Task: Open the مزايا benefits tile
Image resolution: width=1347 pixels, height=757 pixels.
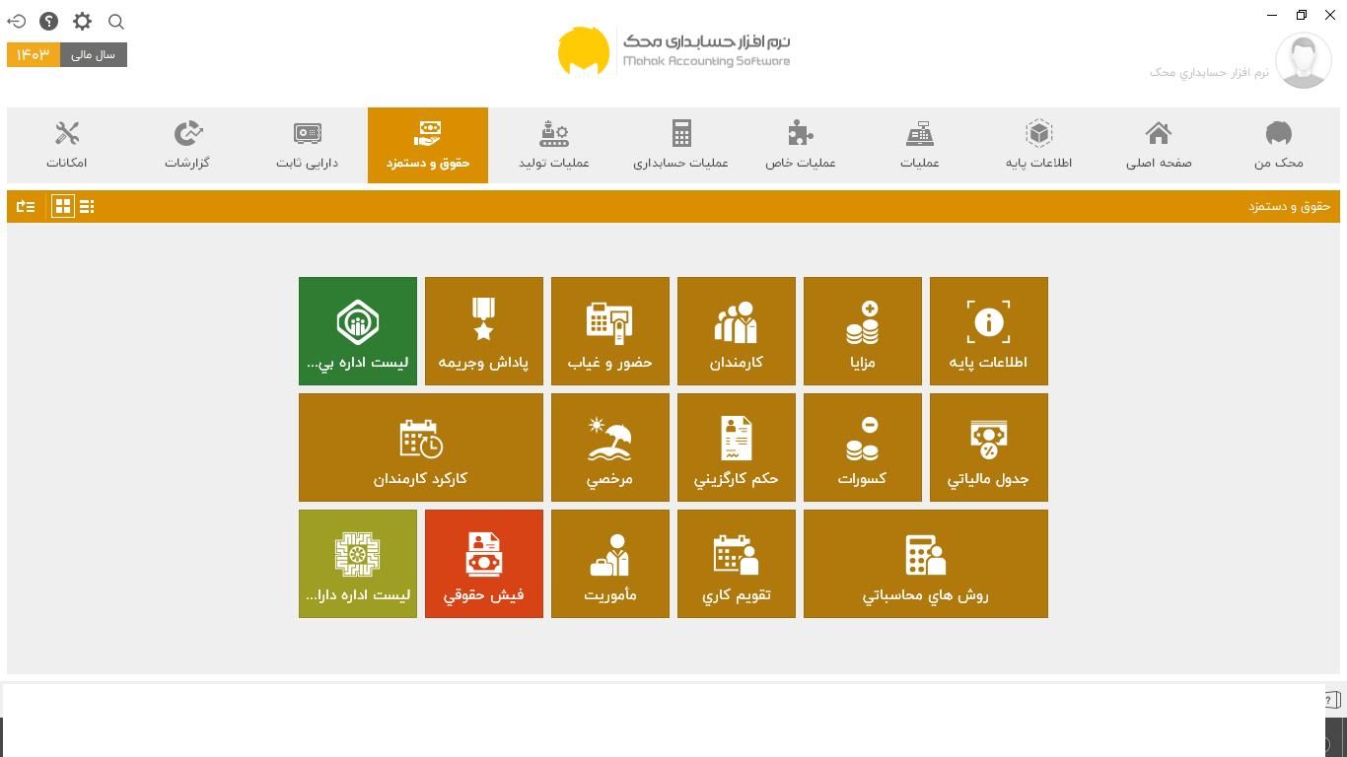Action: 862,331
